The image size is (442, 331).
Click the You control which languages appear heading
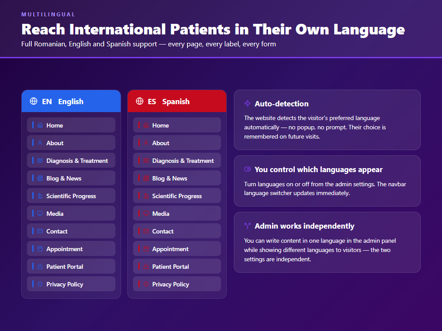(x=319, y=169)
